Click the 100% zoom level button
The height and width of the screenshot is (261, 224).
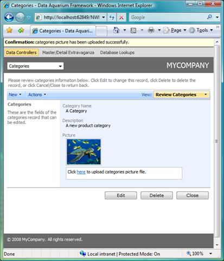[195, 253]
